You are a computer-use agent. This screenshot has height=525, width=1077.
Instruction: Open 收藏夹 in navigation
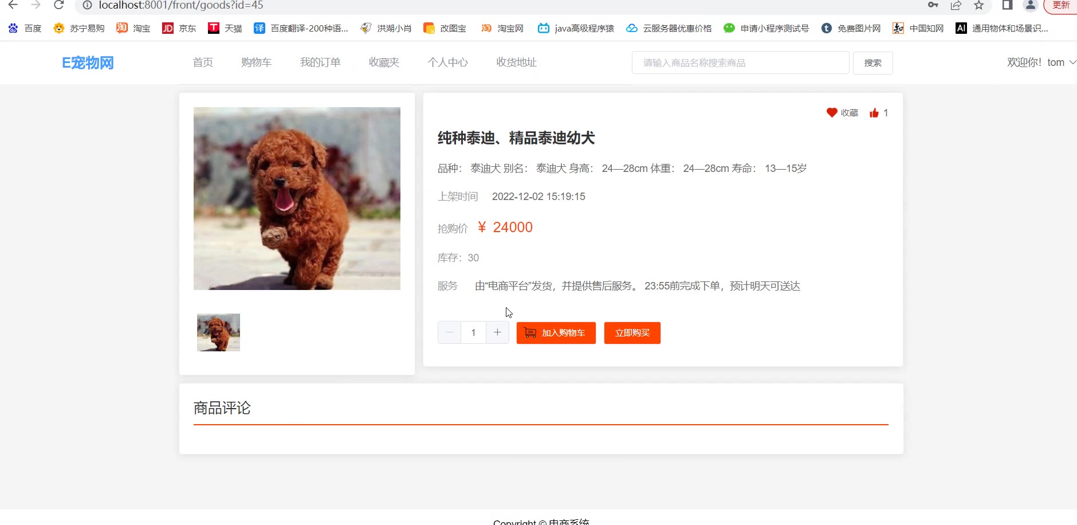pos(384,62)
